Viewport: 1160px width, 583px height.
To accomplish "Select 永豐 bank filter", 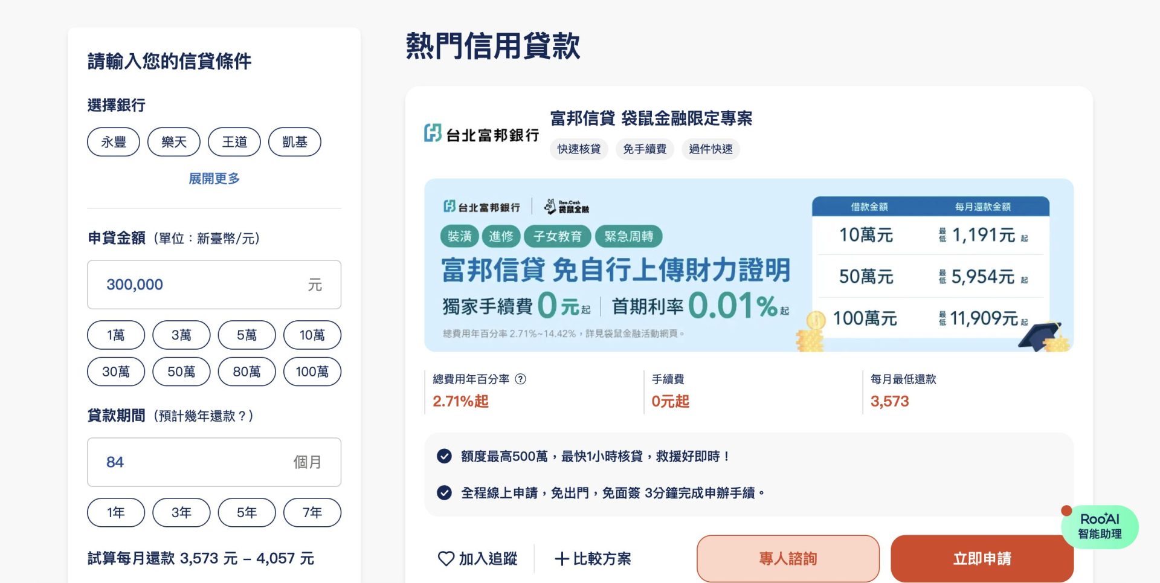I will [x=114, y=142].
